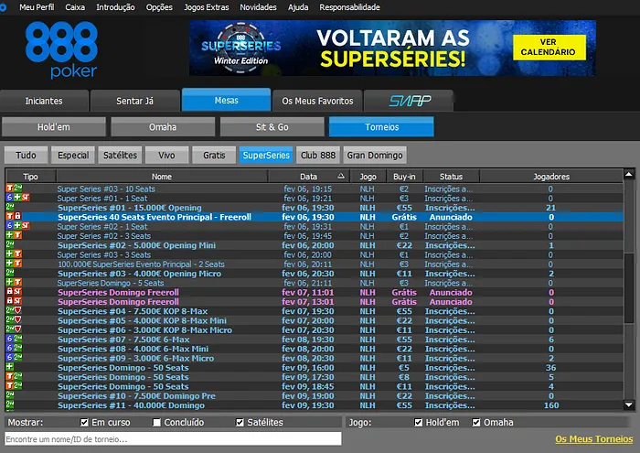Click the red ST icon beside Super Series #02 - 1 Seat

coord(26,226)
